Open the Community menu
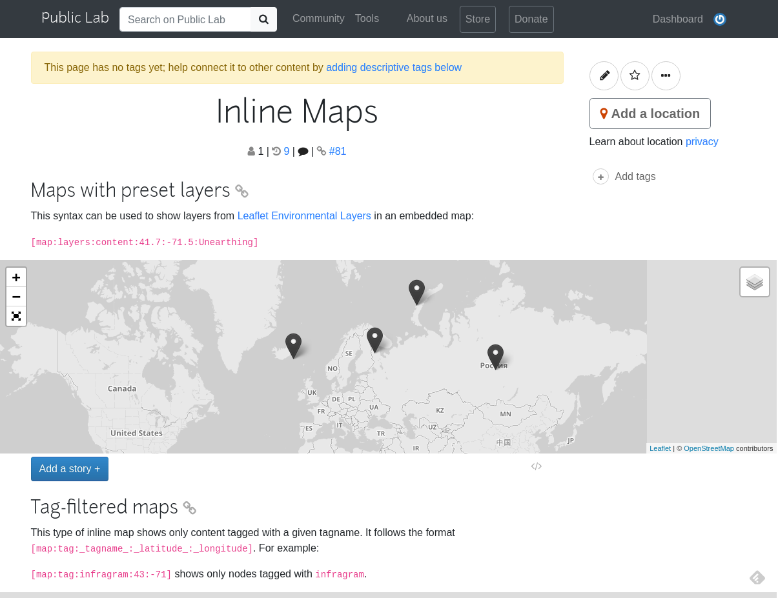The image size is (778, 598). click(x=318, y=19)
